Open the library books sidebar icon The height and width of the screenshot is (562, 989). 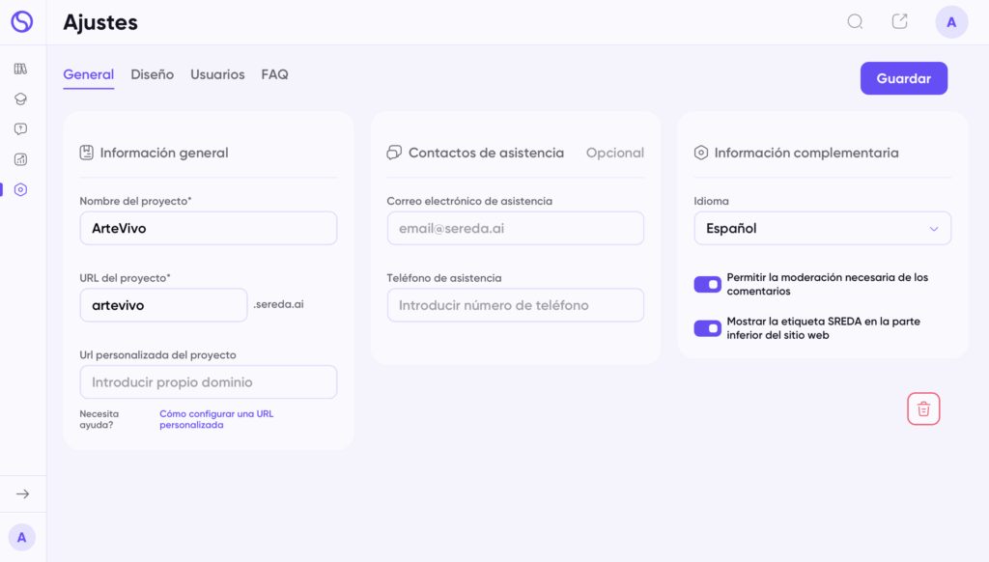[x=21, y=69]
